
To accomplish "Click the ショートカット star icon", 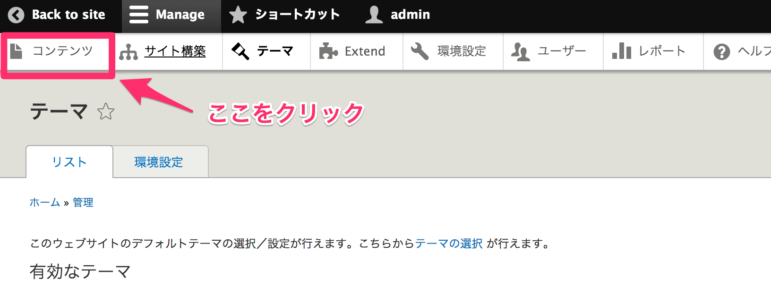I will coord(238,15).
